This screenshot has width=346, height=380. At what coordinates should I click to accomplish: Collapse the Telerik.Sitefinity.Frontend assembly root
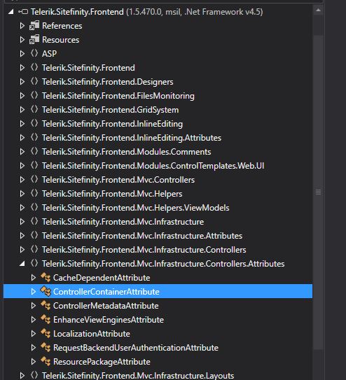click(11, 12)
